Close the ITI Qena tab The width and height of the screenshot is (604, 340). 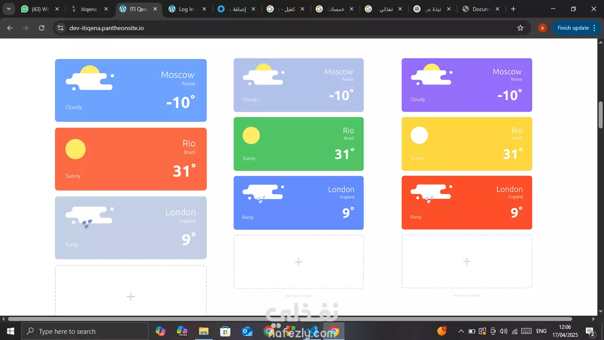155,9
